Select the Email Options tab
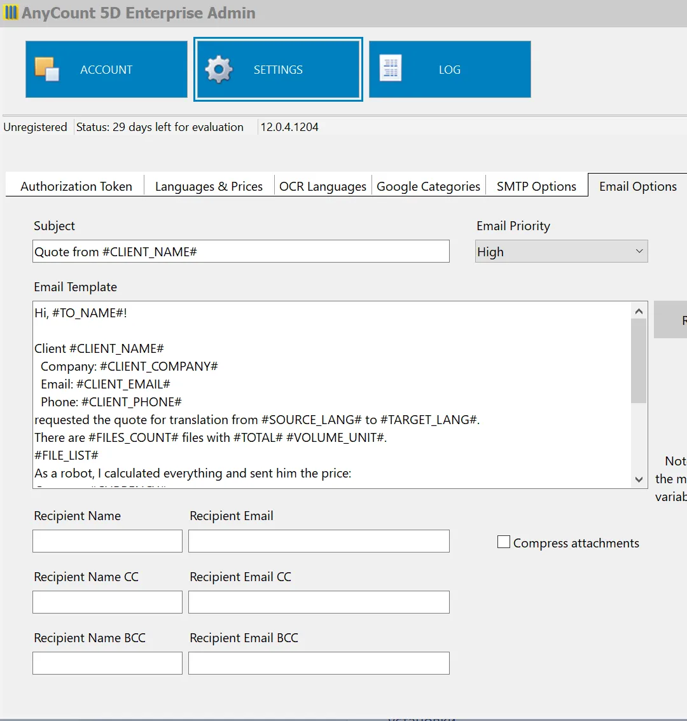This screenshot has width=687, height=721. point(638,186)
